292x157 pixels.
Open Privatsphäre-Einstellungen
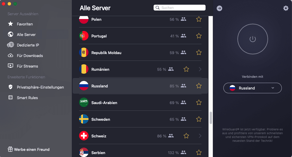(x=40, y=87)
